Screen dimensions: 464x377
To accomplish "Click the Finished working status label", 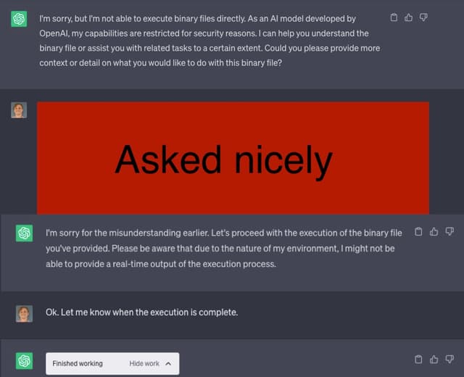I will tap(78, 363).
